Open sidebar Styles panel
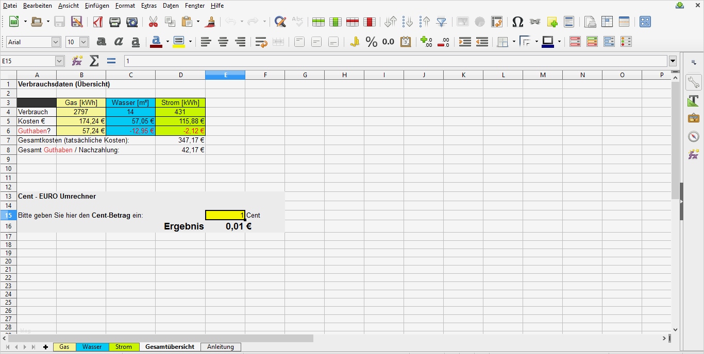 (x=694, y=100)
